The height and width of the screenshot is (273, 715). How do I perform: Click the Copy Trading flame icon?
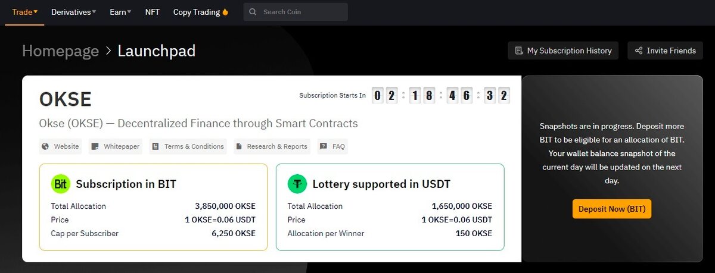click(225, 12)
